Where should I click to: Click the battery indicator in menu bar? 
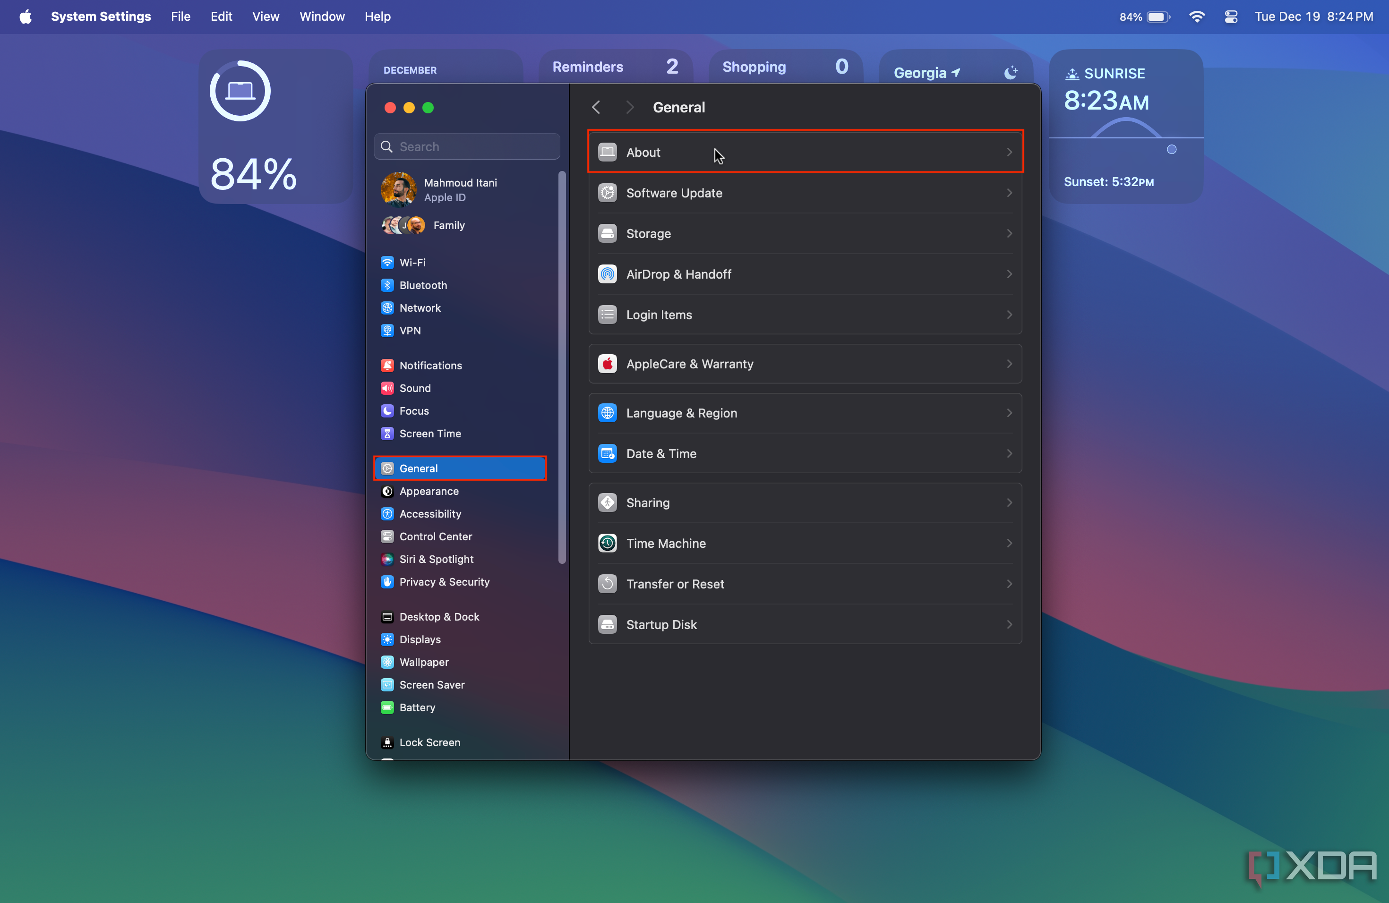[1145, 17]
